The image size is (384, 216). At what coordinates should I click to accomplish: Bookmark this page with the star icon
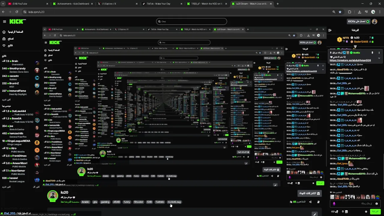click(340, 12)
